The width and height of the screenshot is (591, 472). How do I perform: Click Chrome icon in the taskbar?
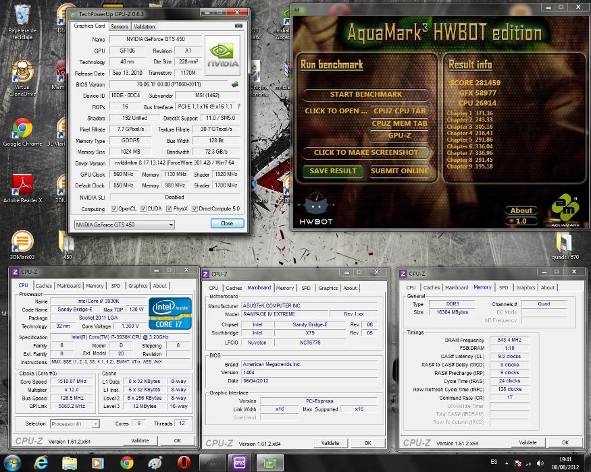127,463
